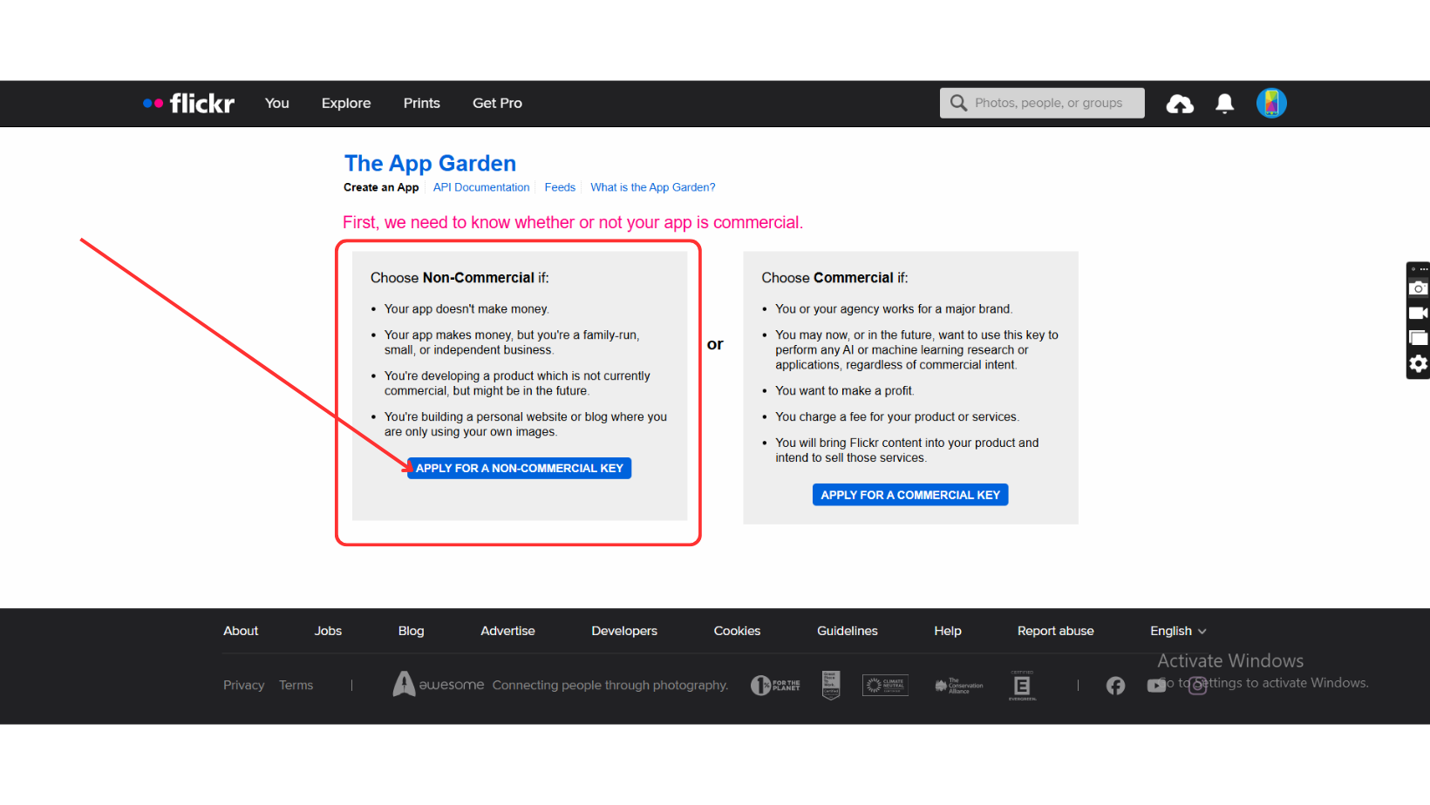The image size is (1430, 805).
Task: Open Flickr's Facebook page icon
Action: pos(1115,686)
